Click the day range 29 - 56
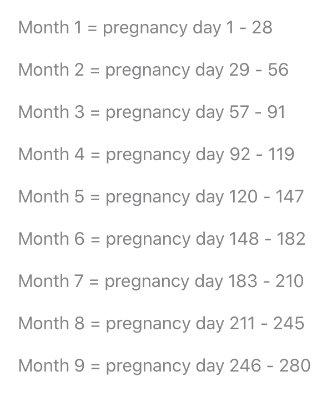The height and width of the screenshot is (396, 322). point(259,70)
